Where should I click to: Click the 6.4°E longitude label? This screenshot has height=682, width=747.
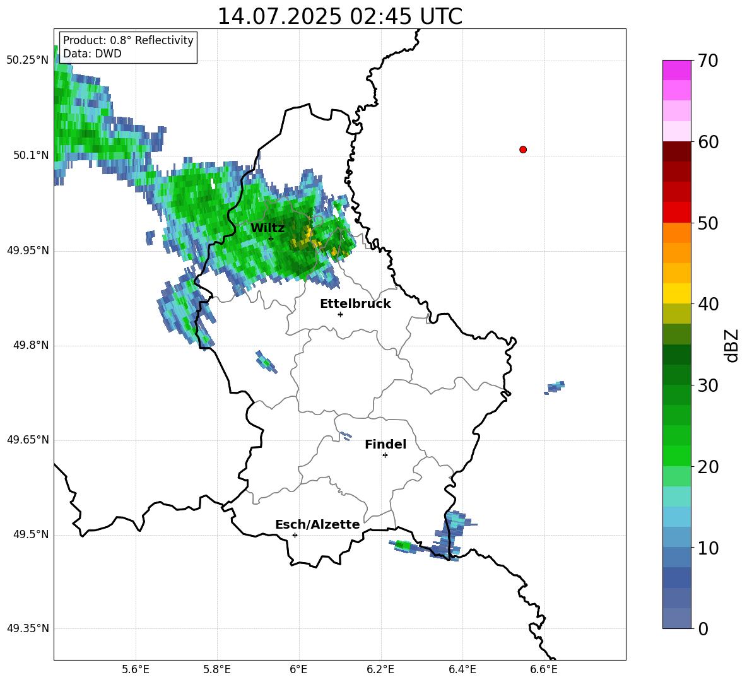462,669
